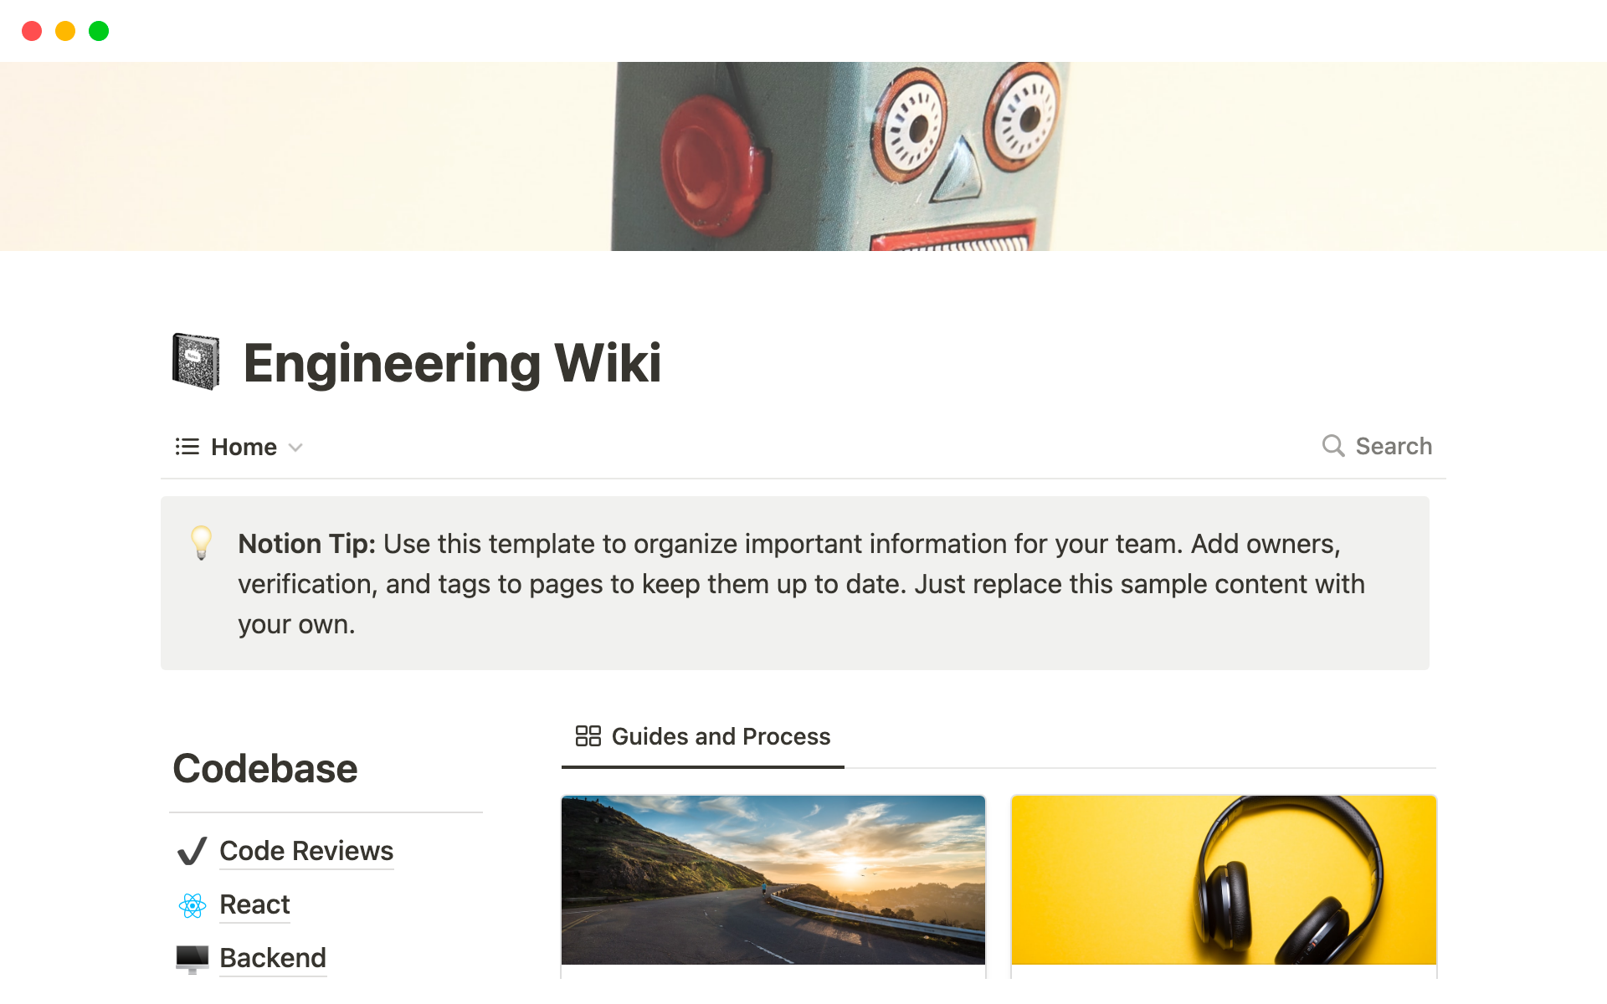
Task: Click the Backend tree item
Action: pyautogui.click(x=273, y=958)
